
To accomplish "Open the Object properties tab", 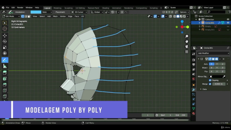I will point(193,85).
